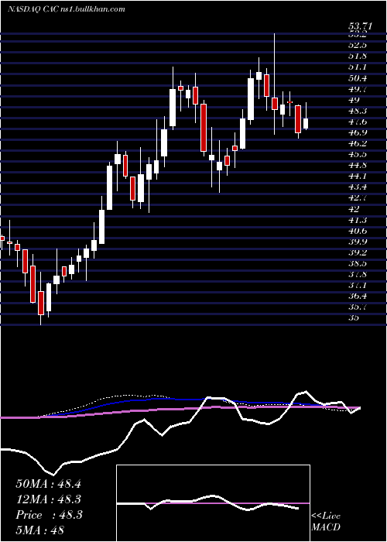Screen dimensions: 387x542
Task: Click the <<Live MACD label
Action: 326,522
